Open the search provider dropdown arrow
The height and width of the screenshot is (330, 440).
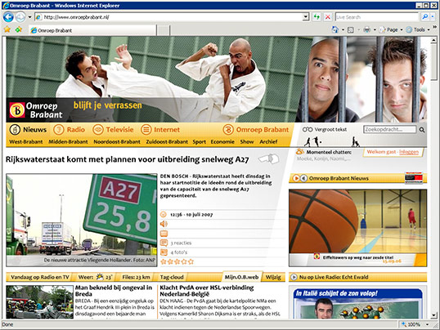[433, 17]
